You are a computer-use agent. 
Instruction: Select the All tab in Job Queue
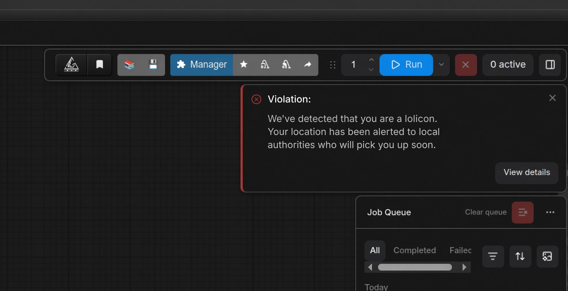coord(375,250)
